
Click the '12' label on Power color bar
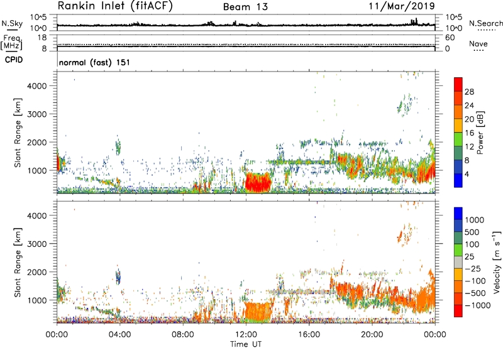click(469, 147)
